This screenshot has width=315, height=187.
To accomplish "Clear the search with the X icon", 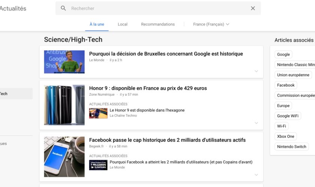I will (253, 8).
